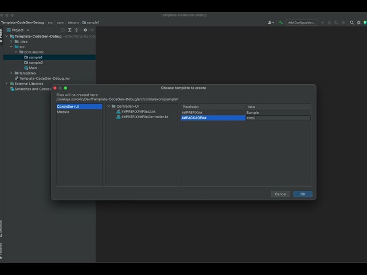
Task: Click sample1 in the breadcrumb bar
Action: [91, 22]
